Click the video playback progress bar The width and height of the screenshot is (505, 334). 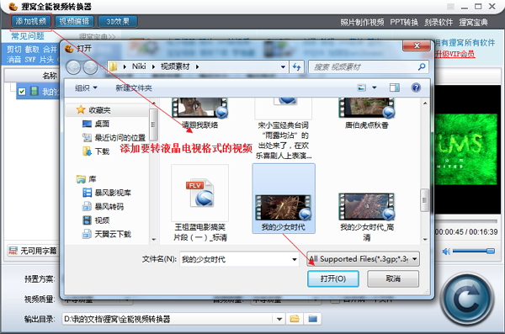(x=465, y=221)
